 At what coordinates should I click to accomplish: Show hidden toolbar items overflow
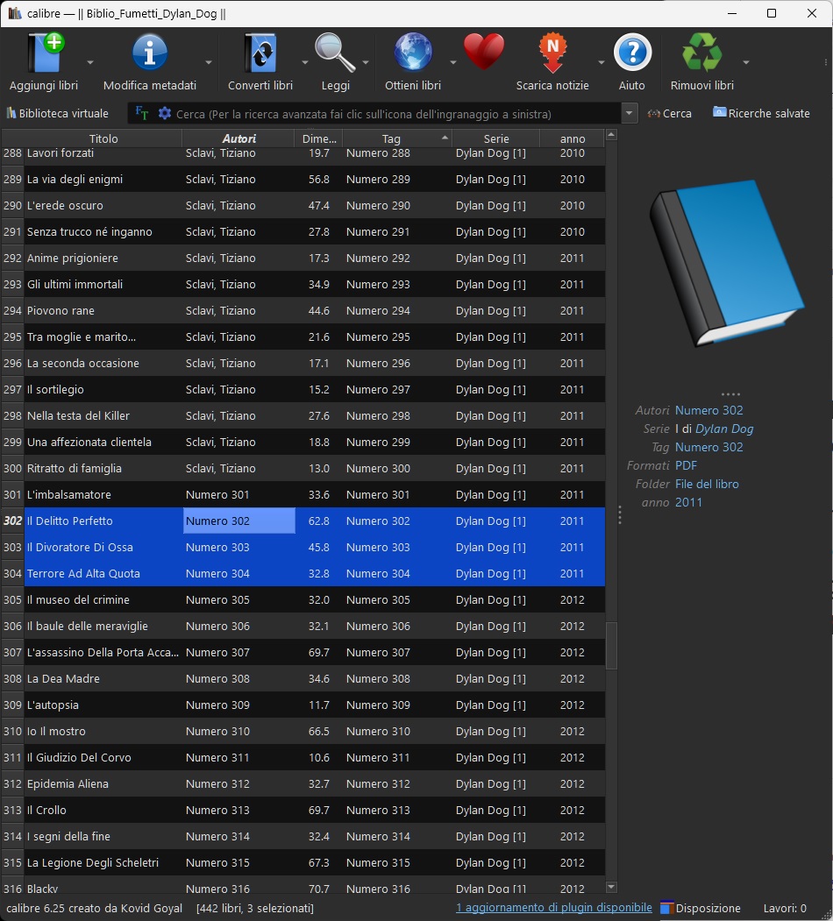pos(826,61)
